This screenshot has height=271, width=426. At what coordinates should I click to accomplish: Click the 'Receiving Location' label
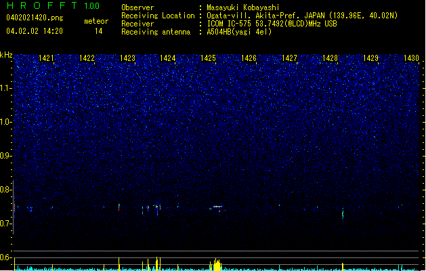(x=158, y=16)
